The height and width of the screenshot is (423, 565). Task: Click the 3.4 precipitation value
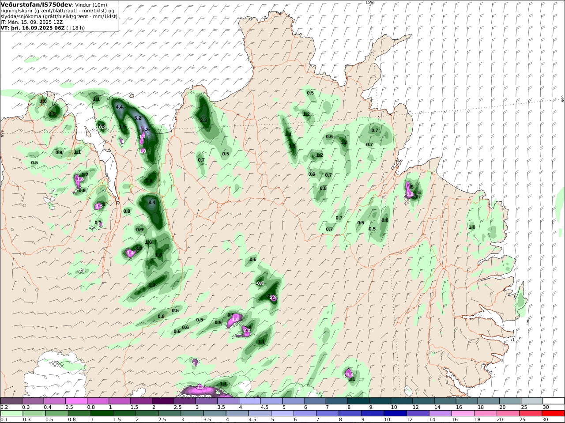(152, 202)
